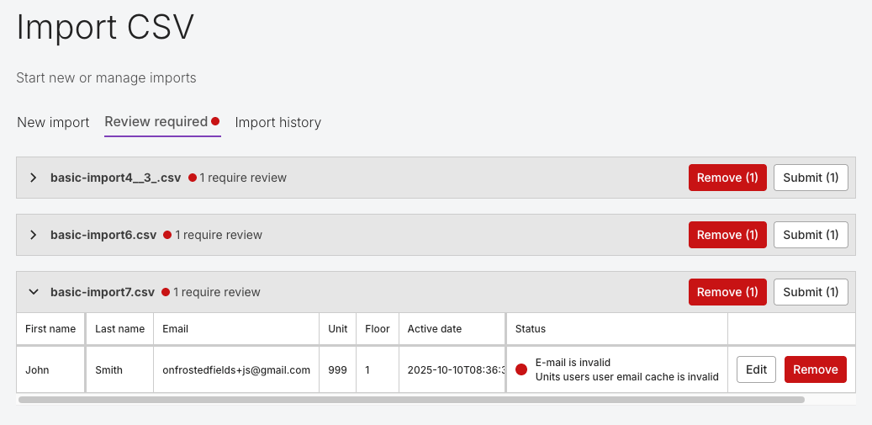This screenshot has height=425, width=872.
Task: Click the horizontal table scrollbar
Action: [411, 400]
